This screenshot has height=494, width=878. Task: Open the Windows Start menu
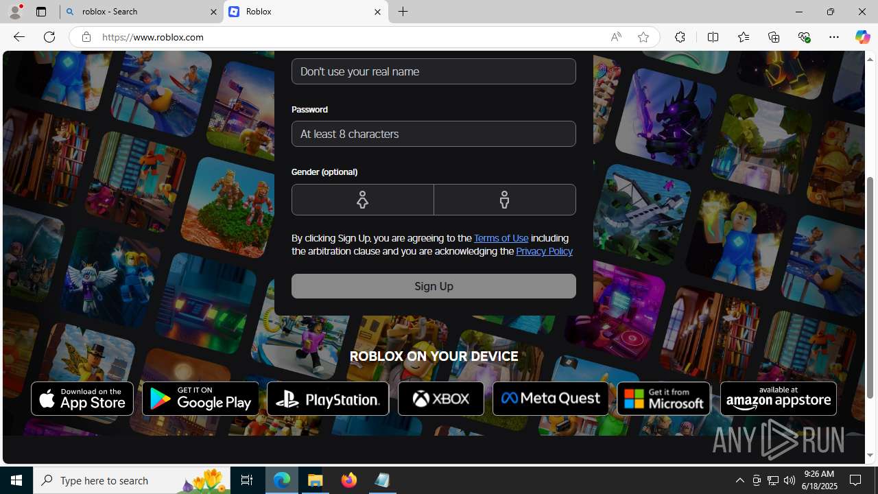[x=16, y=480]
